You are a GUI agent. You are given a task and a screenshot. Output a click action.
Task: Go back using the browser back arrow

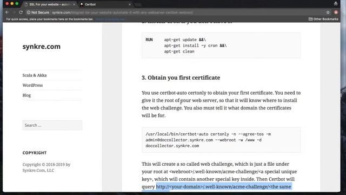7,12
